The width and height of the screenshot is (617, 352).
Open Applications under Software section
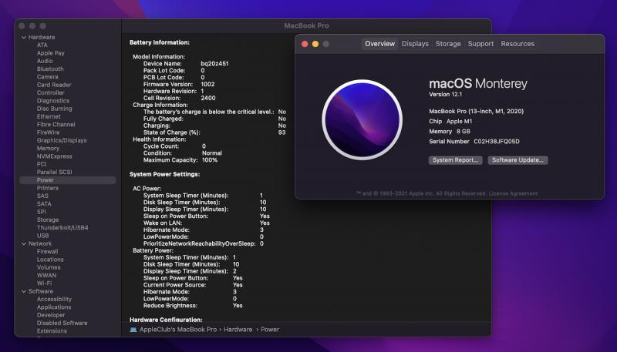(x=54, y=307)
